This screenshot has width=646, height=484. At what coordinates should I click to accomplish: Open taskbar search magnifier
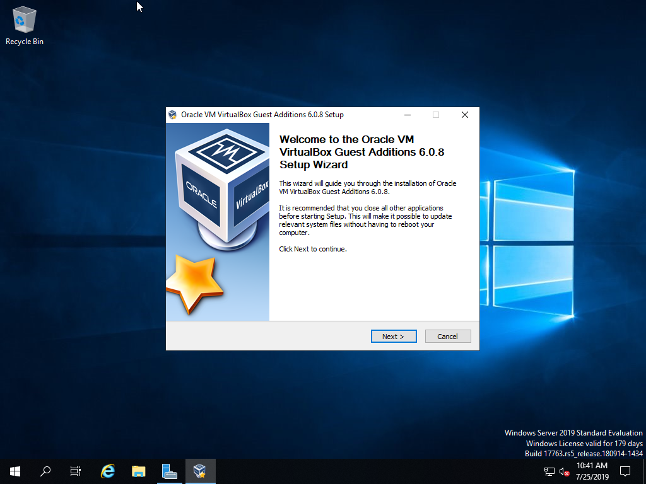pos(45,471)
